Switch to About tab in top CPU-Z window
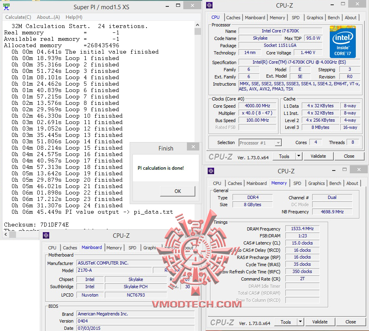 351,18
